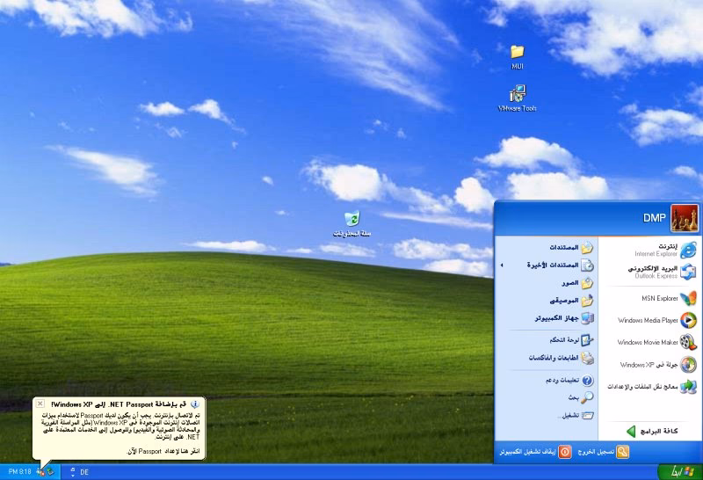Launch Windows Movie Maker
This screenshot has height=480, width=703.
(x=655, y=342)
